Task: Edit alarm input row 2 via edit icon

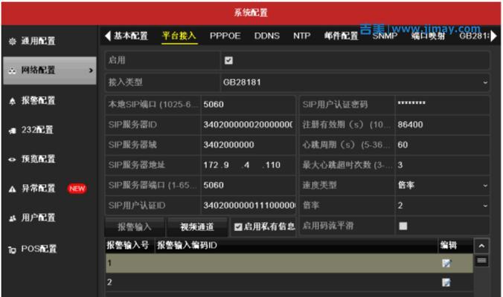Action: tap(446, 282)
